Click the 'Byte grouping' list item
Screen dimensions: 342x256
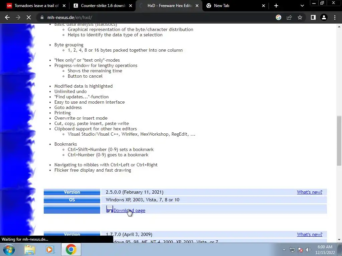point(69,45)
